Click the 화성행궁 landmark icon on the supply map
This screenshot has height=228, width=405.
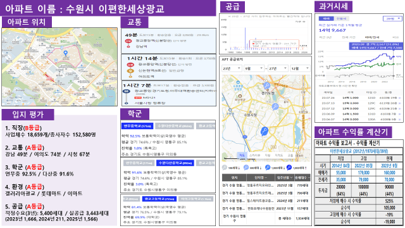tap(240, 96)
